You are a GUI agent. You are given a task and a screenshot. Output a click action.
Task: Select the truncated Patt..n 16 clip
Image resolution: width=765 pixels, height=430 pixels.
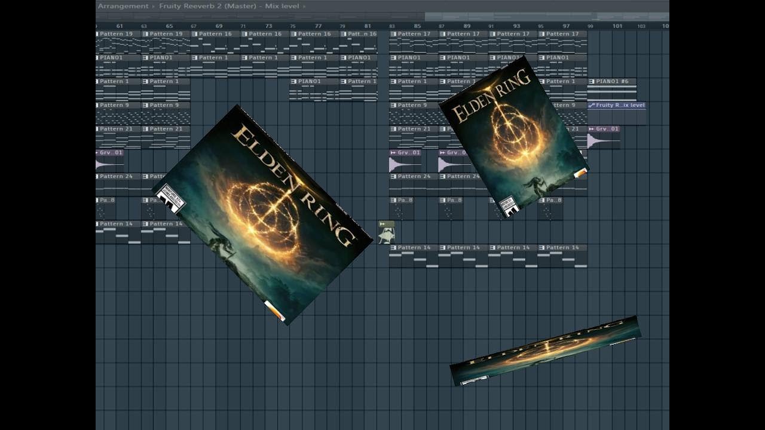click(359, 42)
